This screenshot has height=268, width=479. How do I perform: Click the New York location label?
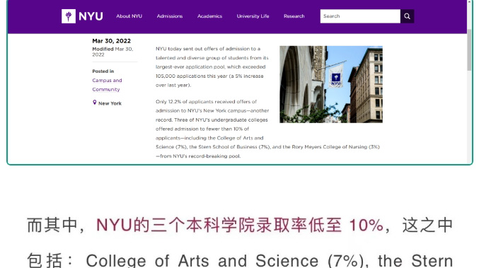[x=110, y=103]
